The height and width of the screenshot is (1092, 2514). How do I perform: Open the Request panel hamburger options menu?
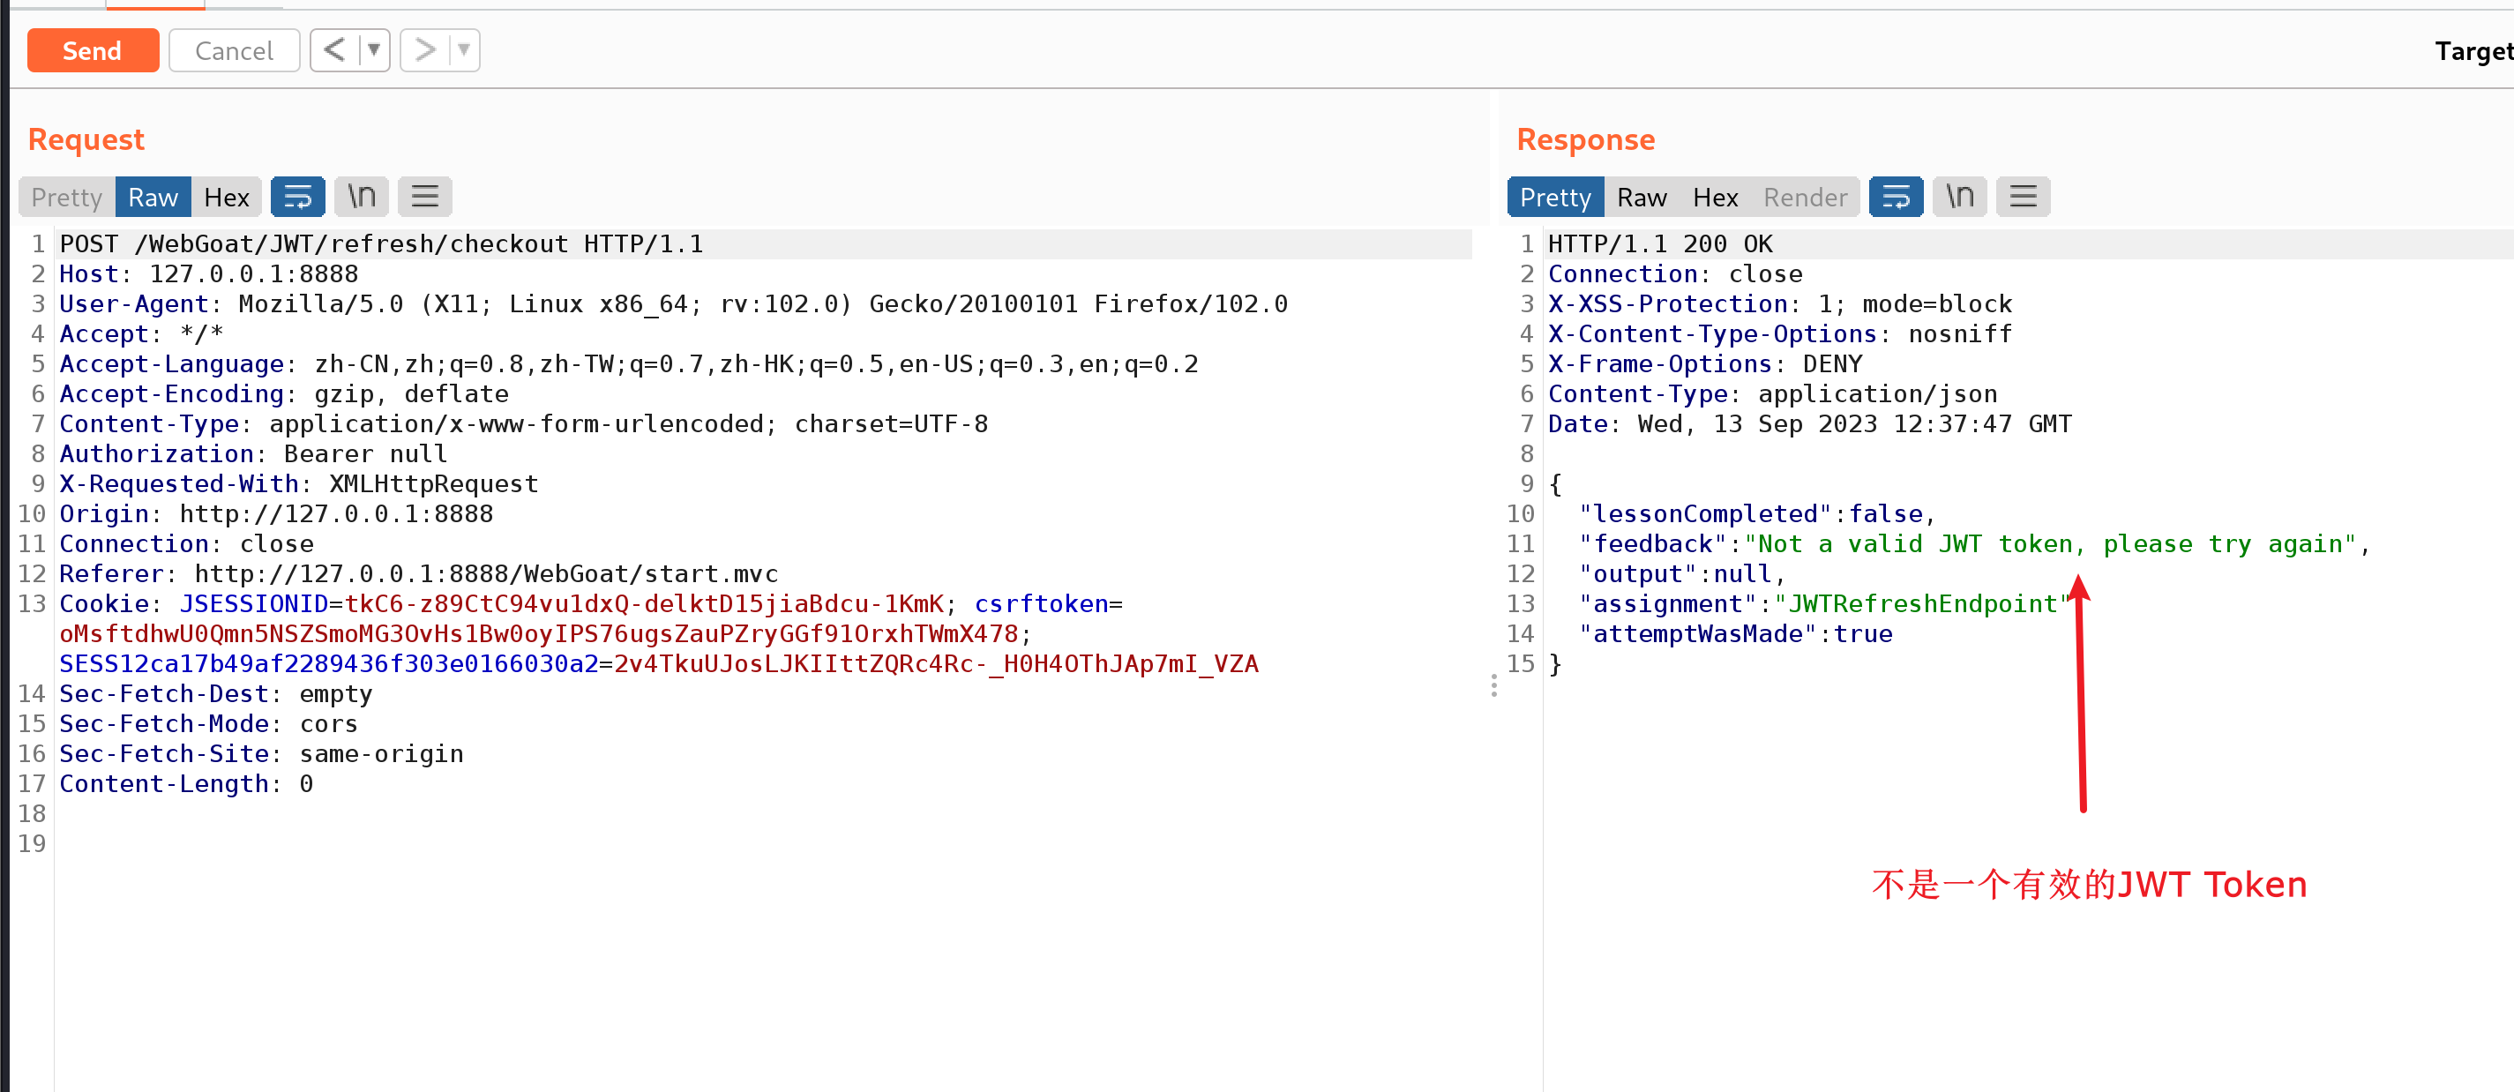[x=424, y=197]
